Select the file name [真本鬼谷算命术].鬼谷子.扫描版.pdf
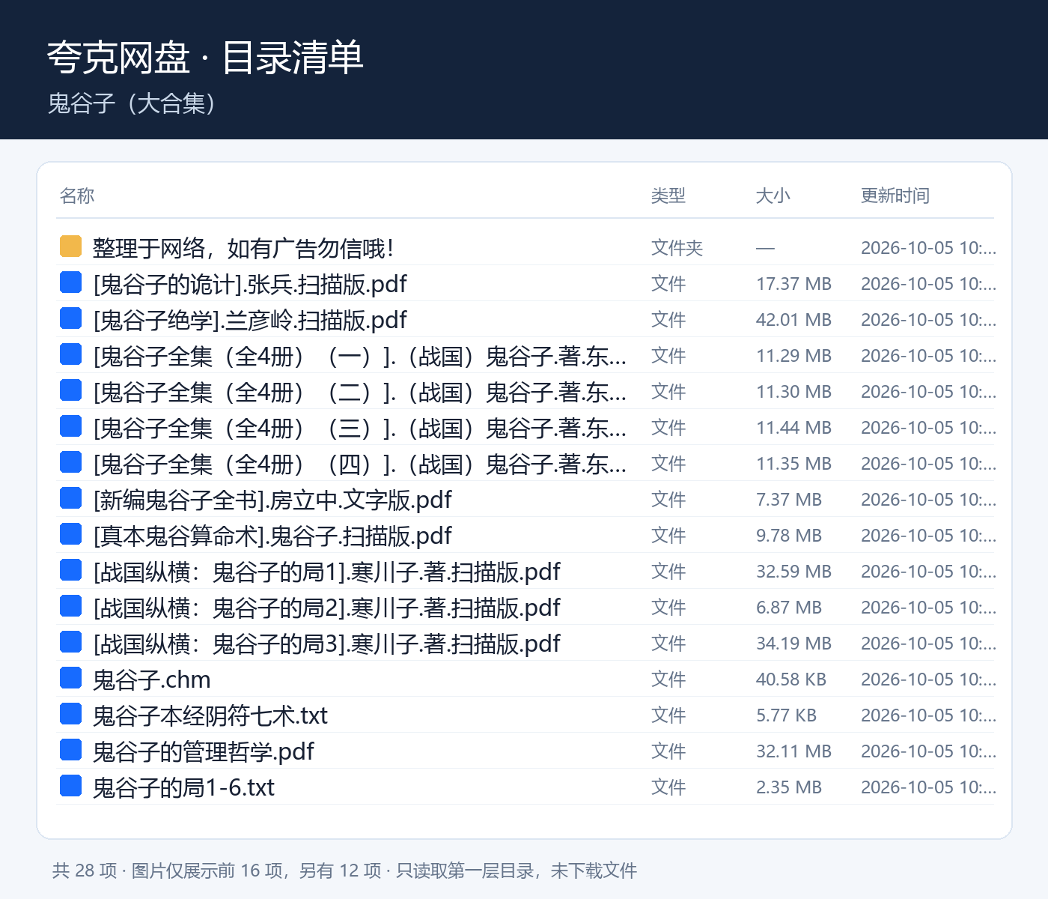The height and width of the screenshot is (899, 1048). click(x=272, y=536)
